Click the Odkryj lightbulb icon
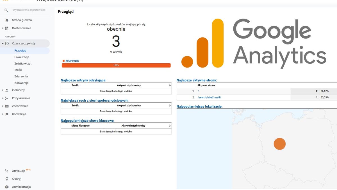337x190 pixels. [x=7, y=179]
